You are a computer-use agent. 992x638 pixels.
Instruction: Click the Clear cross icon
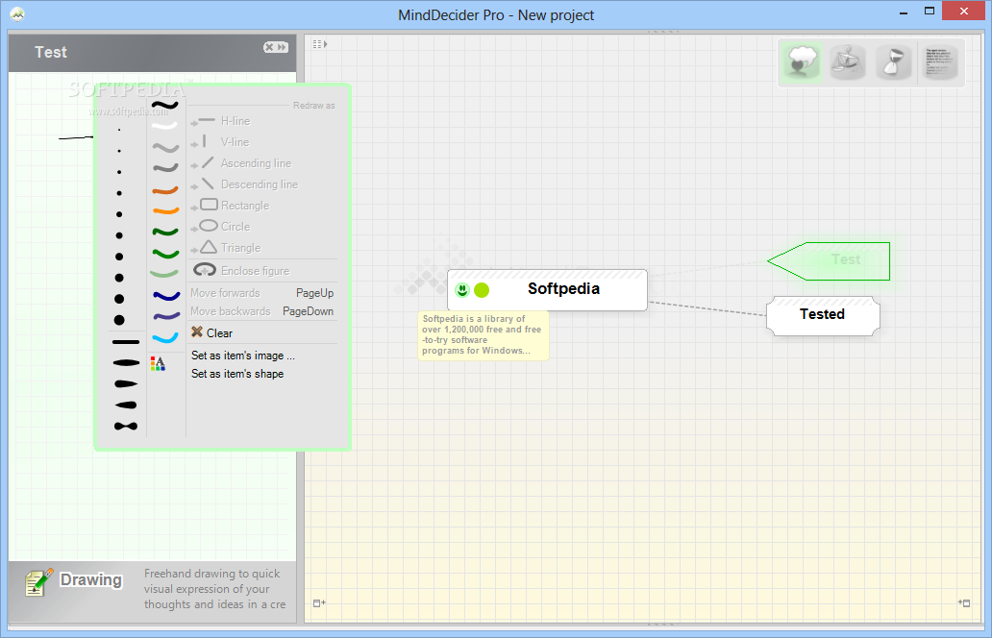[x=197, y=331]
